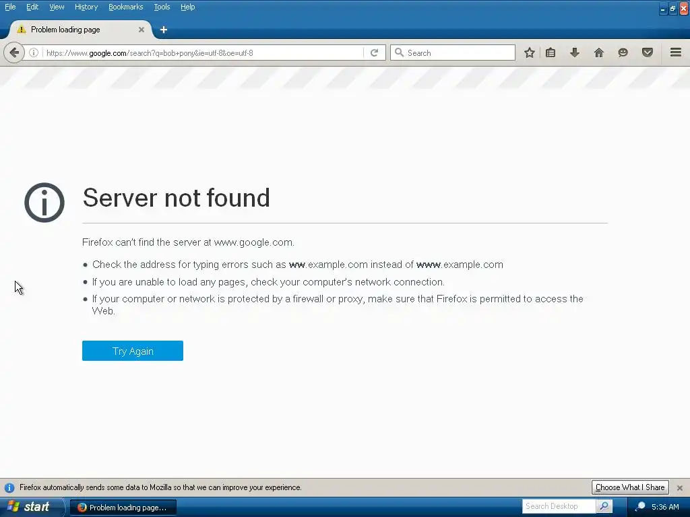Dismiss the Mozilla data notification bar
This screenshot has height=517, width=690.
point(680,487)
